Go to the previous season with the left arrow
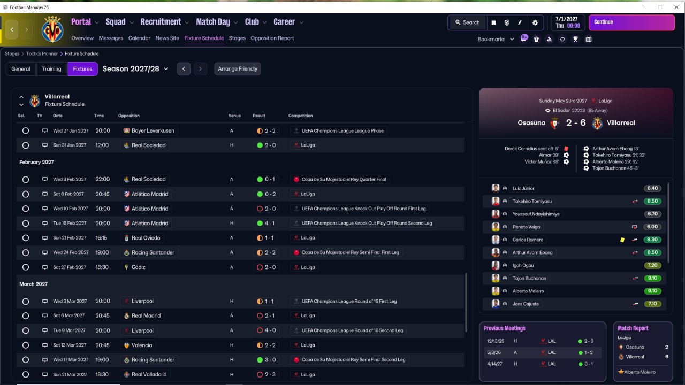This screenshot has width=685, height=385. (184, 69)
